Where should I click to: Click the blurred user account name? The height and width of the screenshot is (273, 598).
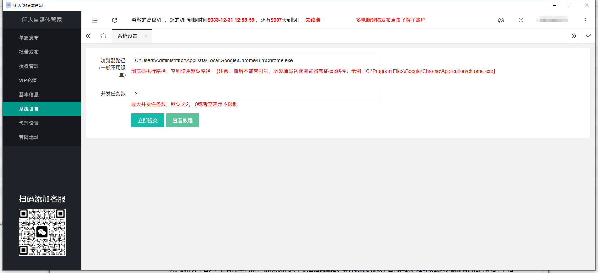[552, 20]
